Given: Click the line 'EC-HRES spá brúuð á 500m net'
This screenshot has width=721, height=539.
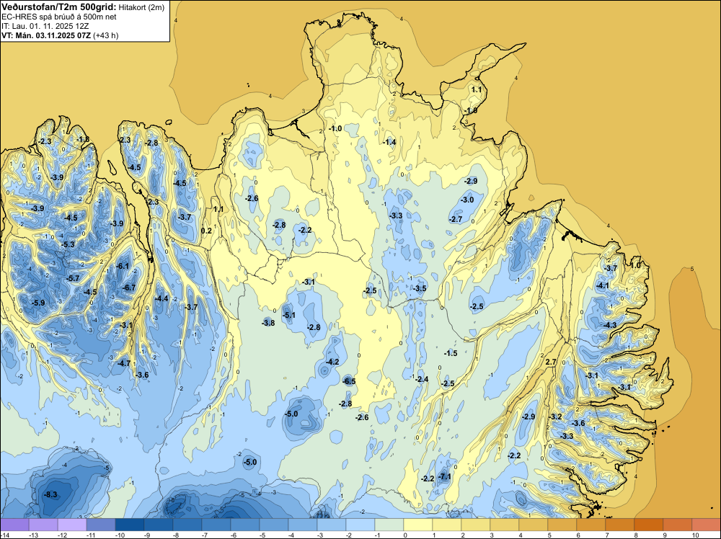Looking at the screenshot, I should pos(59,17).
